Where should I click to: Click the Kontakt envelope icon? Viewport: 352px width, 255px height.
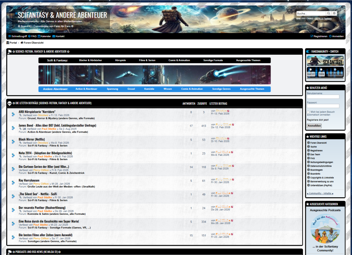[54, 36]
